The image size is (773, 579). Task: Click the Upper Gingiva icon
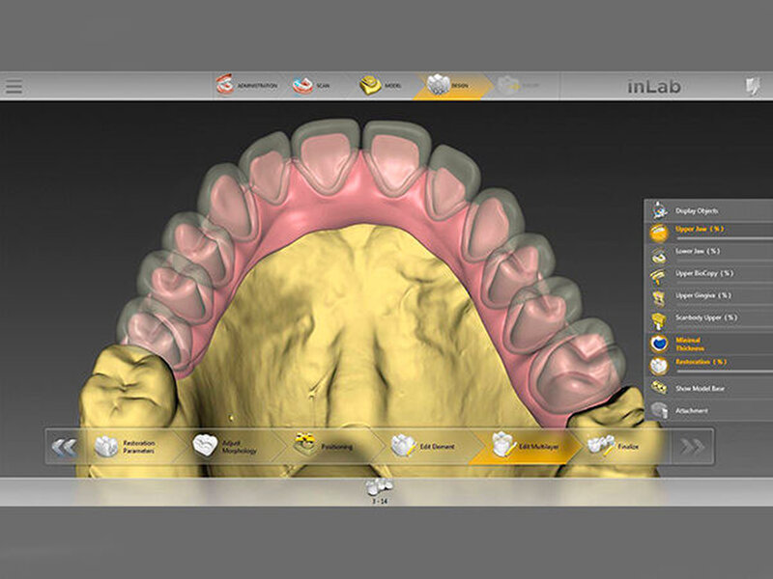tap(659, 296)
